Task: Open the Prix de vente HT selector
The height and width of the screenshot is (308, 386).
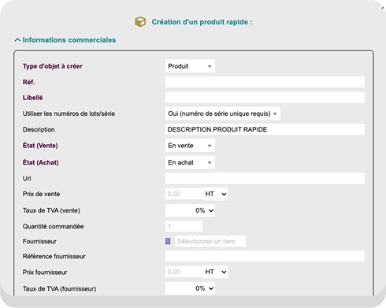Action: [215, 194]
